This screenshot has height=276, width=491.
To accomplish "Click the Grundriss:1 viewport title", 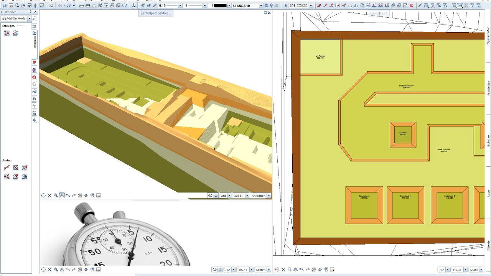I will click(x=379, y=13).
